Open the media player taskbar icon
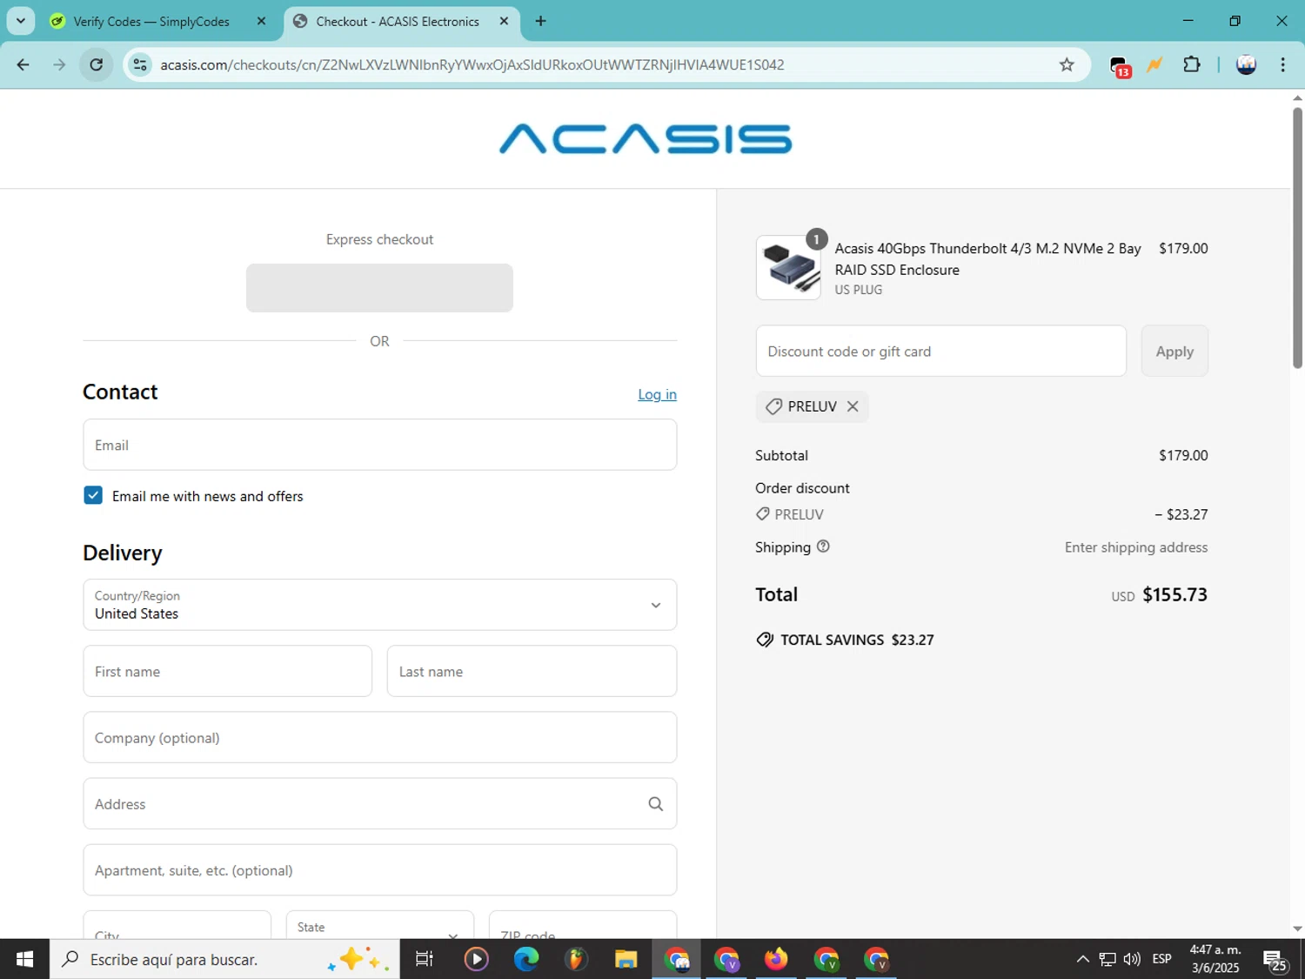The image size is (1305, 979). coord(476,959)
